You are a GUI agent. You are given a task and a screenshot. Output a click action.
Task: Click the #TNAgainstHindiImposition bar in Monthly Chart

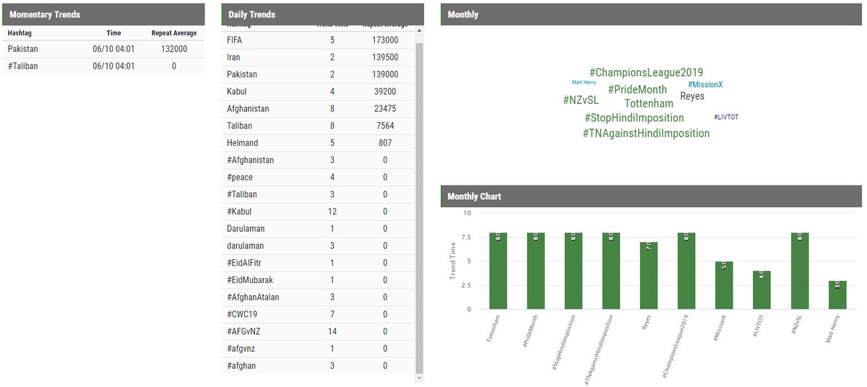click(611, 271)
